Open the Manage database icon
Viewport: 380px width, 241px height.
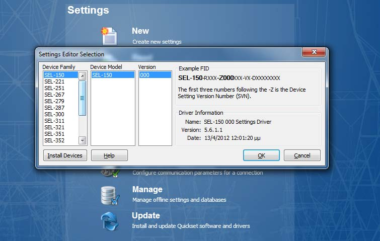click(x=110, y=195)
